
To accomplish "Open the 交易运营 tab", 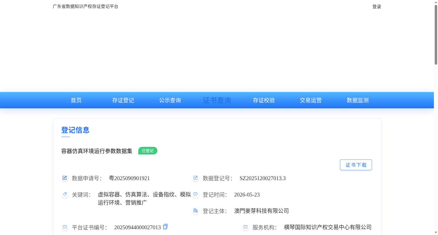I will point(311,100).
